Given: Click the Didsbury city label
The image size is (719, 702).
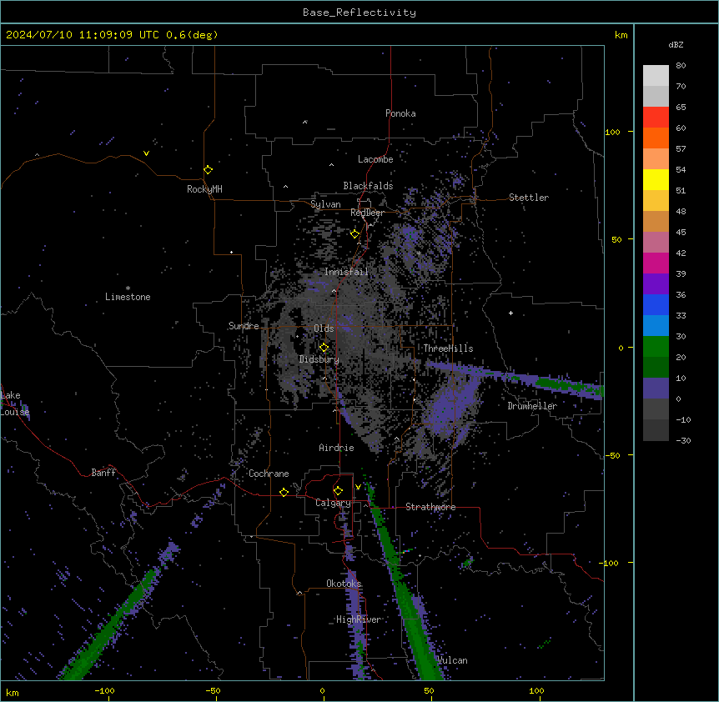Looking at the screenshot, I should click(x=319, y=359).
